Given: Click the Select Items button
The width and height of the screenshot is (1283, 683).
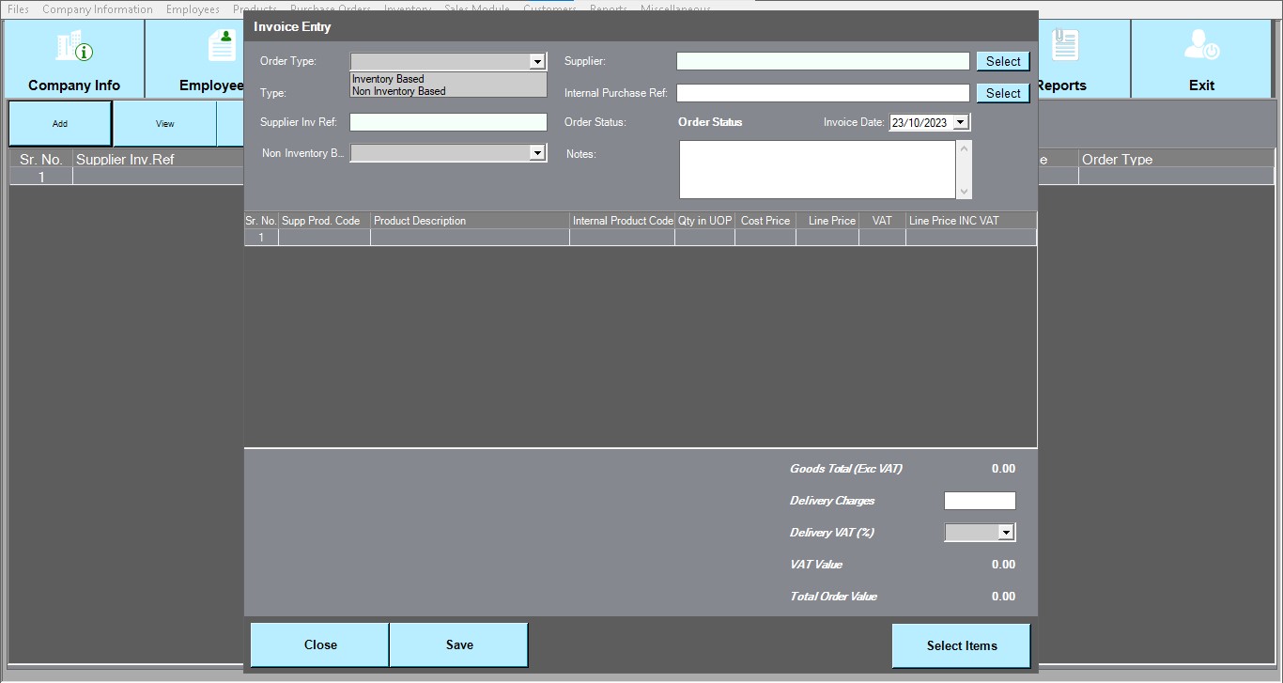Looking at the screenshot, I should coord(961,645).
